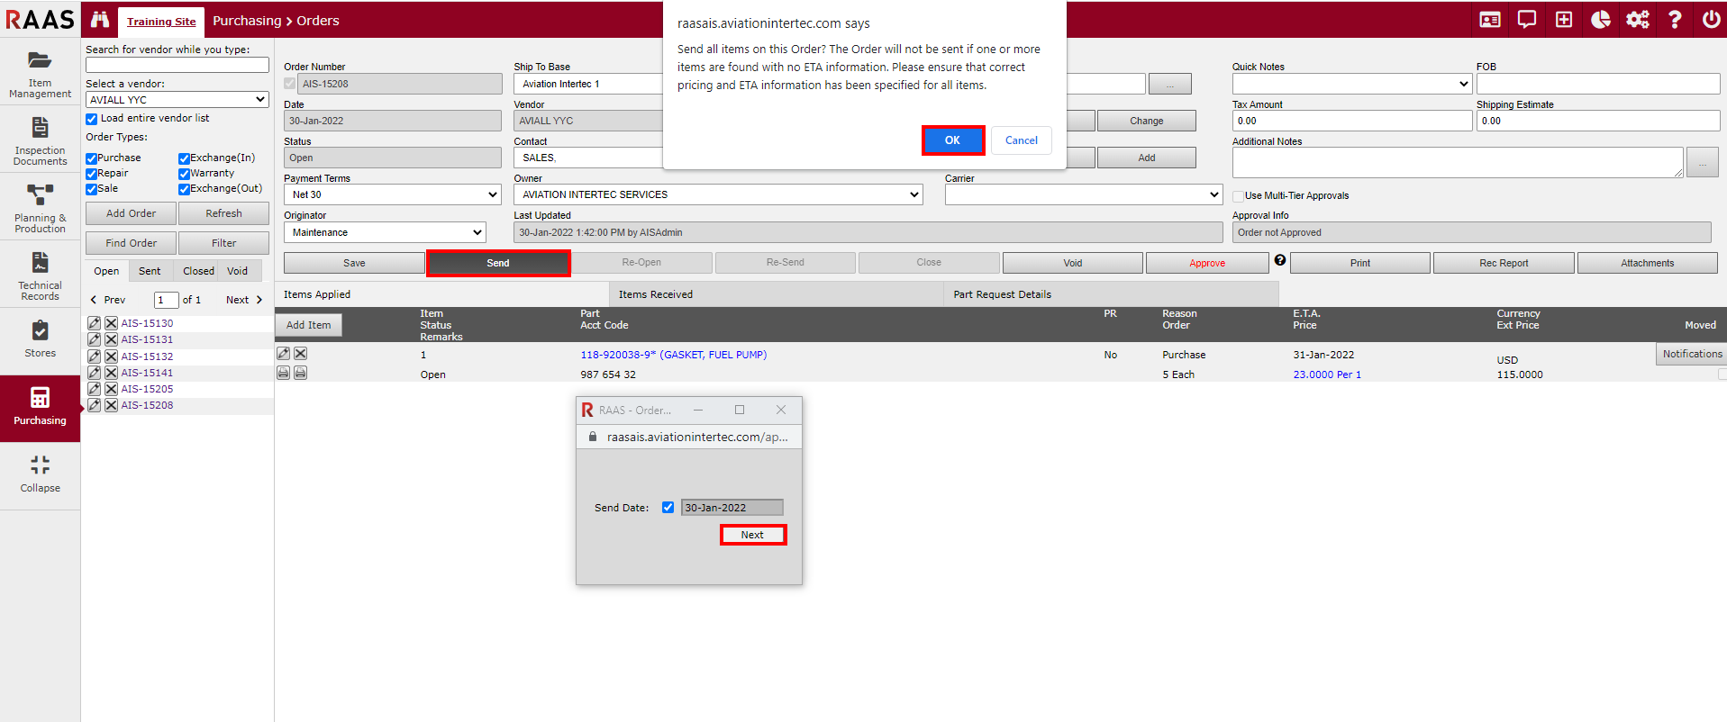Select the Closed orders tab
The image size is (1727, 722).
[198, 271]
